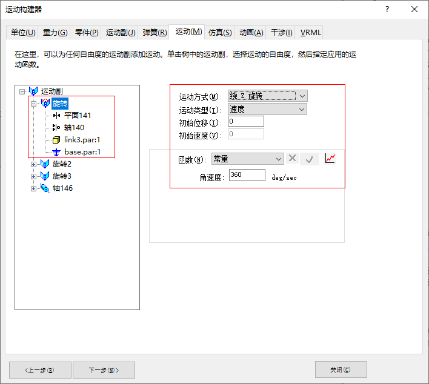Click the 轴140 axis constraint icon

click(56, 127)
